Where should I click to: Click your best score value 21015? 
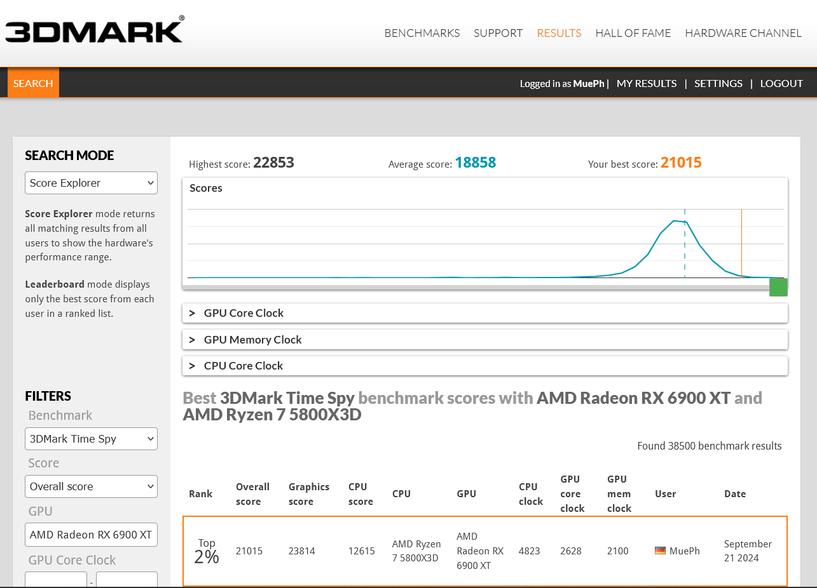tap(681, 163)
